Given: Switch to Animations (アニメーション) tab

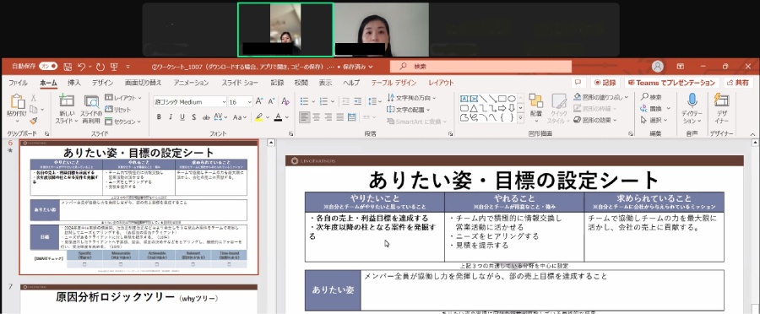Looking at the screenshot, I should pyautogui.click(x=191, y=83).
